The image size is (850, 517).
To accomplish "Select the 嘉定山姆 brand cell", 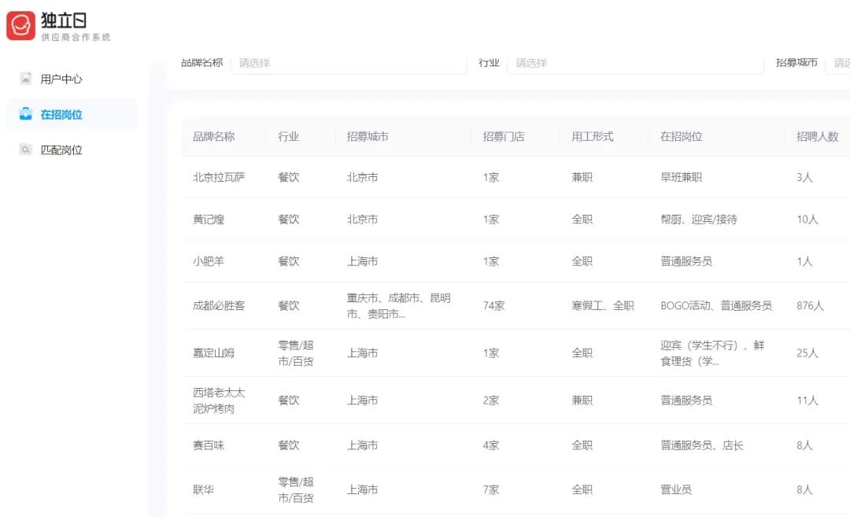I will pos(213,353).
